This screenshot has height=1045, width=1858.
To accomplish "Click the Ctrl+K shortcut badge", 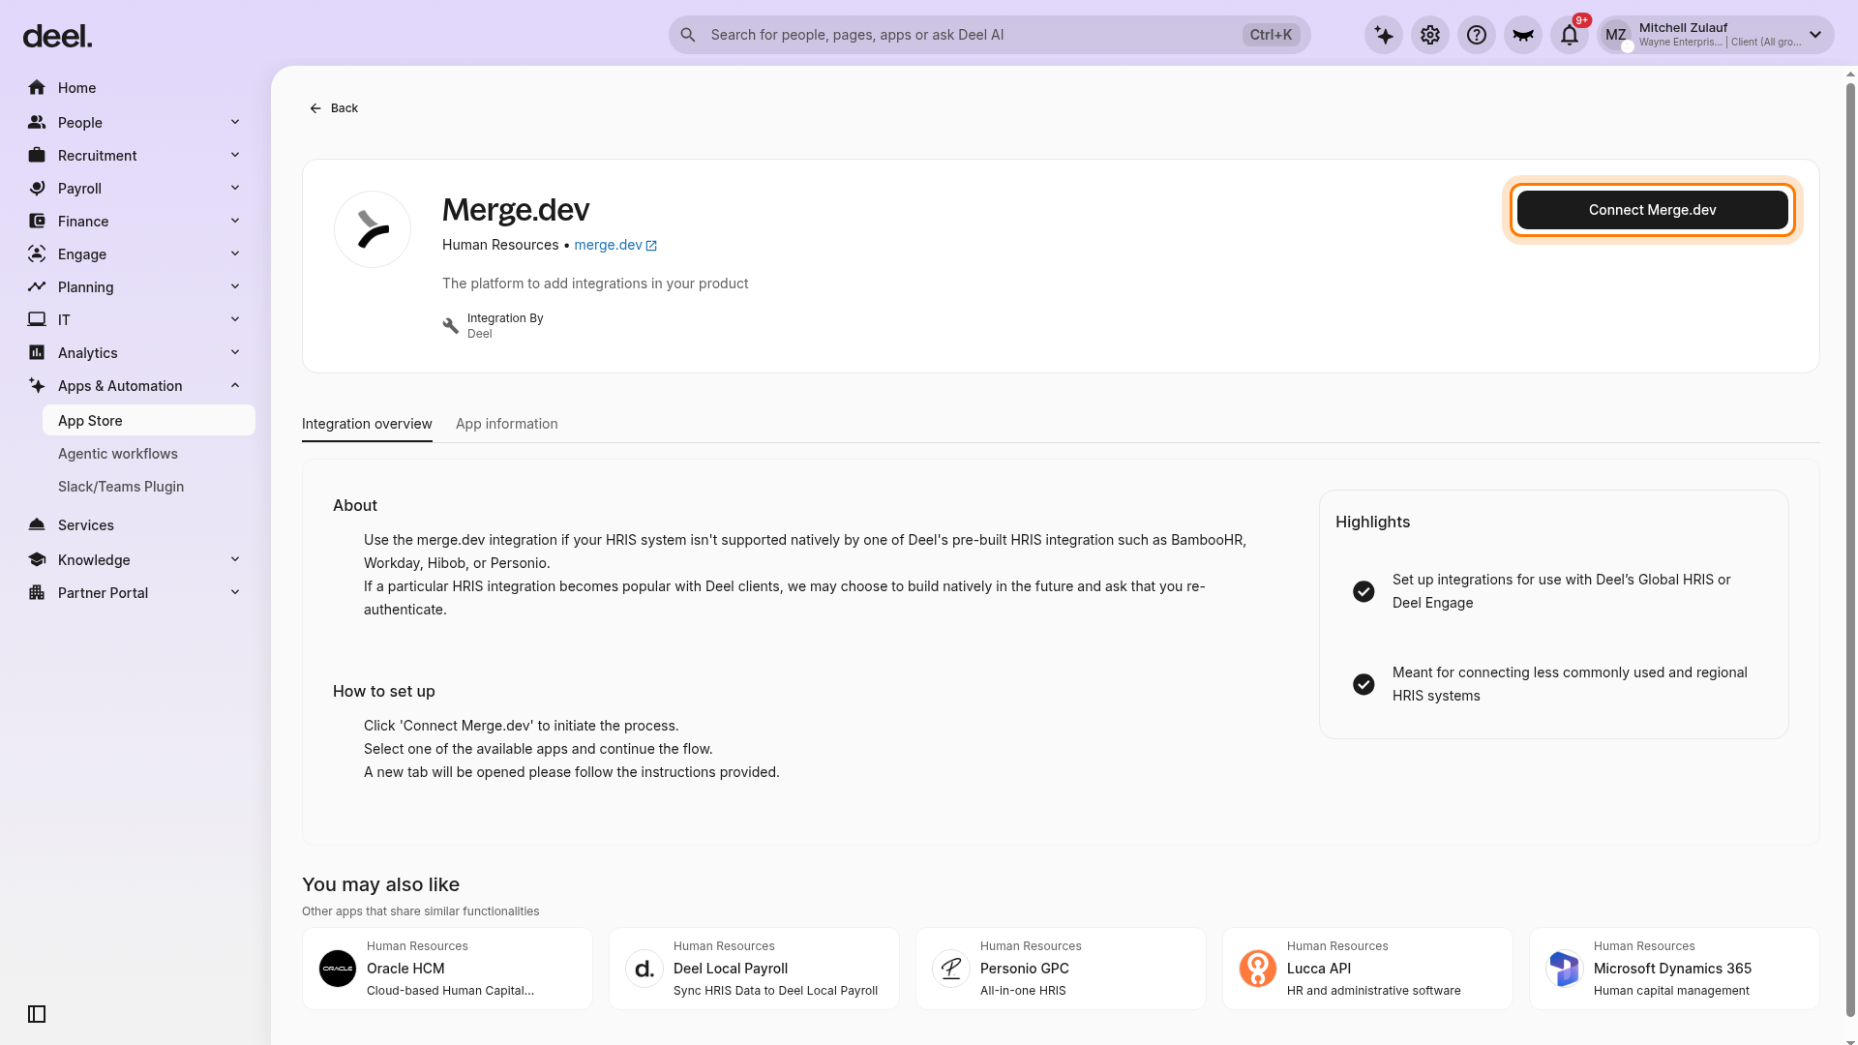I will click(x=1271, y=35).
